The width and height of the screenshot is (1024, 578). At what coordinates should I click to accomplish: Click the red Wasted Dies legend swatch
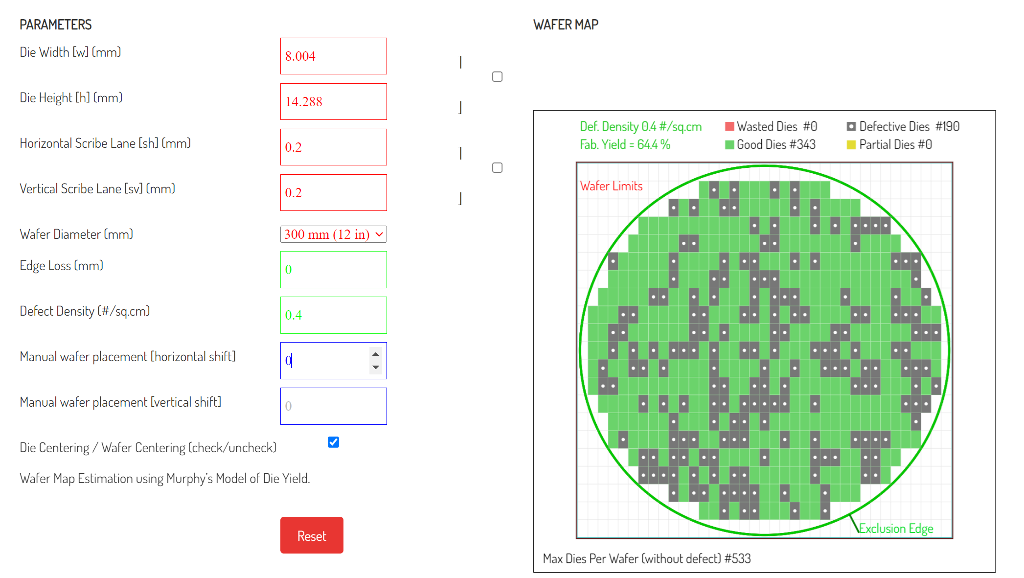(729, 126)
